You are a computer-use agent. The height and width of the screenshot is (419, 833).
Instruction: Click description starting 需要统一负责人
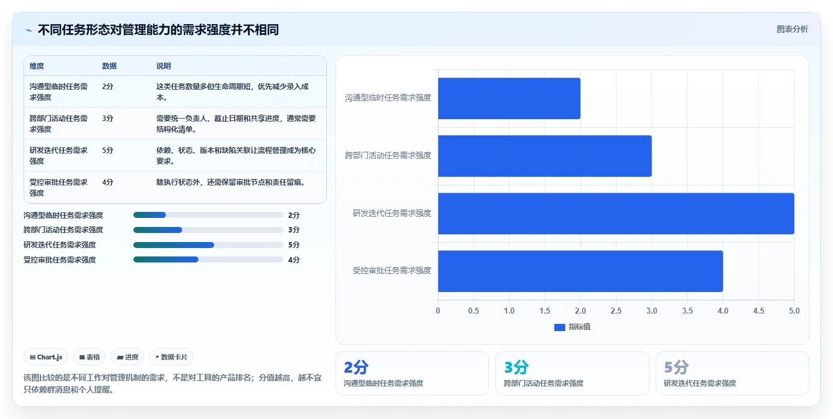[x=236, y=124]
